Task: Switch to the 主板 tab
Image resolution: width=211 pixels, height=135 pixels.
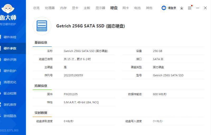Action: (x=87, y=8)
